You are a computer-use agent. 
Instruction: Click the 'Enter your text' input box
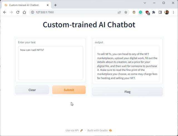click(50, 63)
